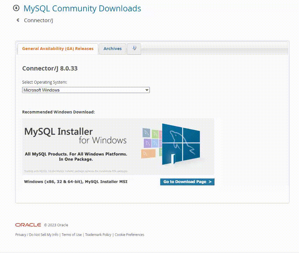Click the MySQL Installer for Windows banner

[118, 147]
